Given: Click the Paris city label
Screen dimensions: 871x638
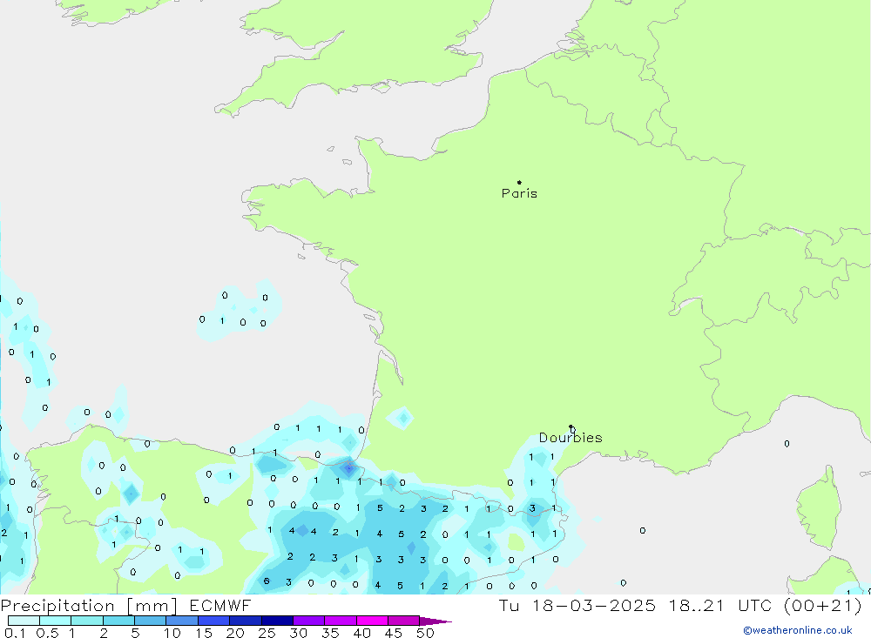Looking at the screenshot, I should click(x=519, y=193).
